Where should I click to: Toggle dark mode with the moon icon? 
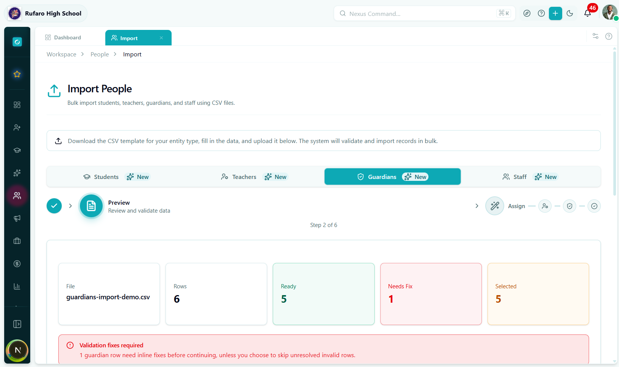(x=570, y=14)
